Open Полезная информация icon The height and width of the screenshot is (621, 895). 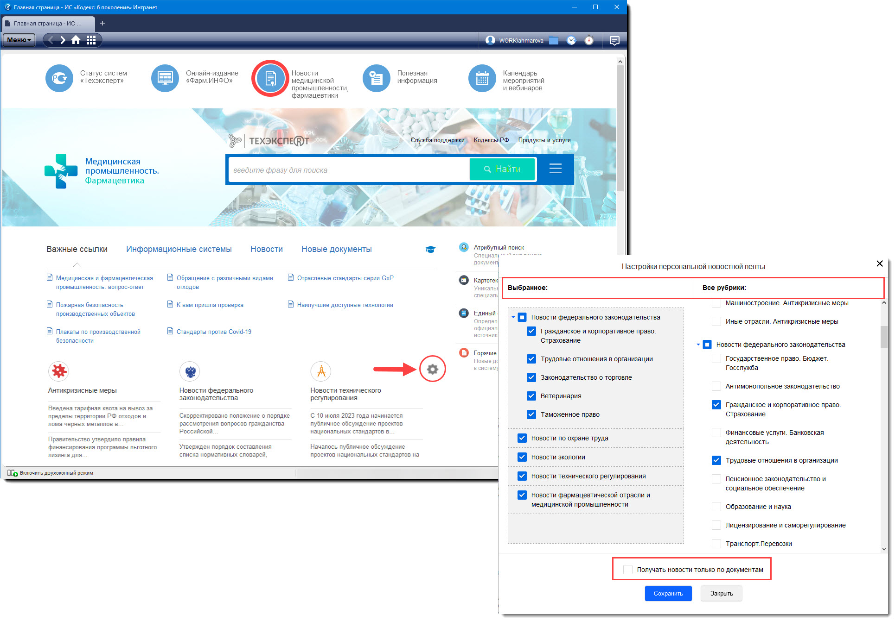(377, 78)
